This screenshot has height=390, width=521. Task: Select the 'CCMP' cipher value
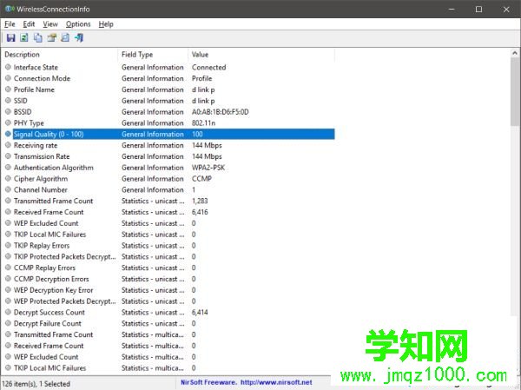(201, 179)
